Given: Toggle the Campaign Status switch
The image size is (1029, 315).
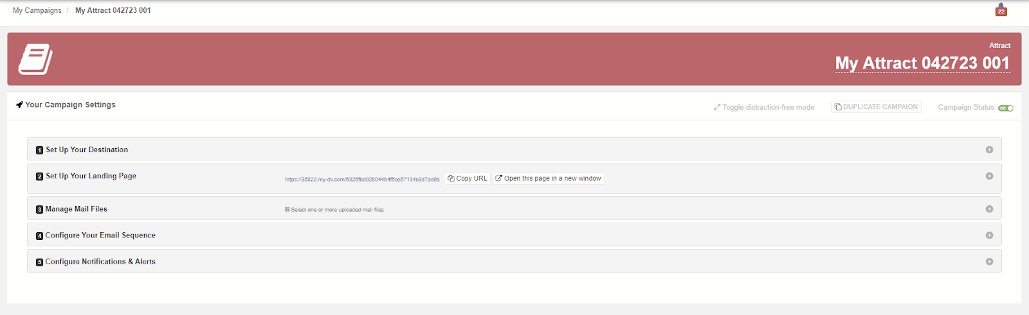Looking at the screenshot, I should (1006, 108).
